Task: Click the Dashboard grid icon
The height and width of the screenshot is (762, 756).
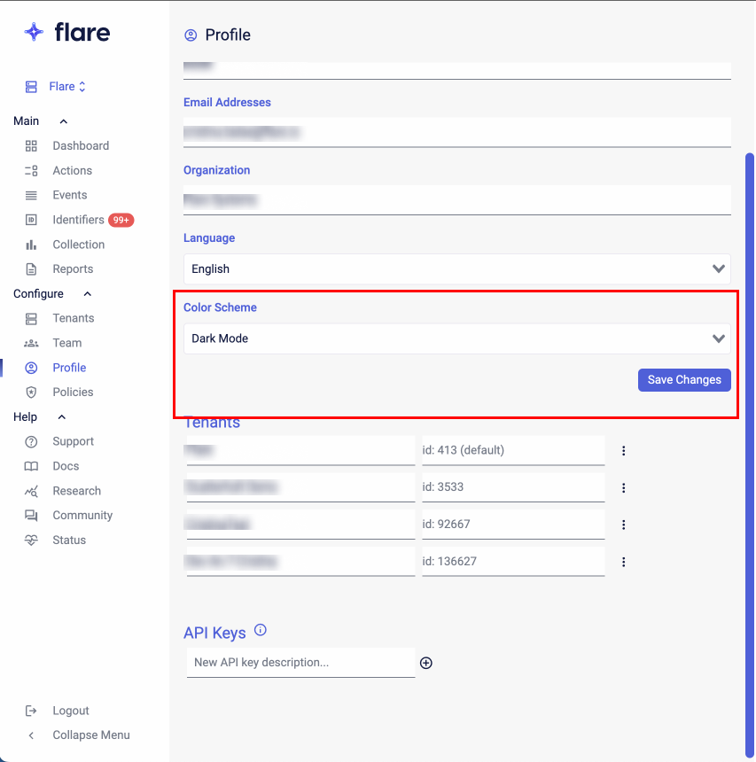Action: (31, 146)
